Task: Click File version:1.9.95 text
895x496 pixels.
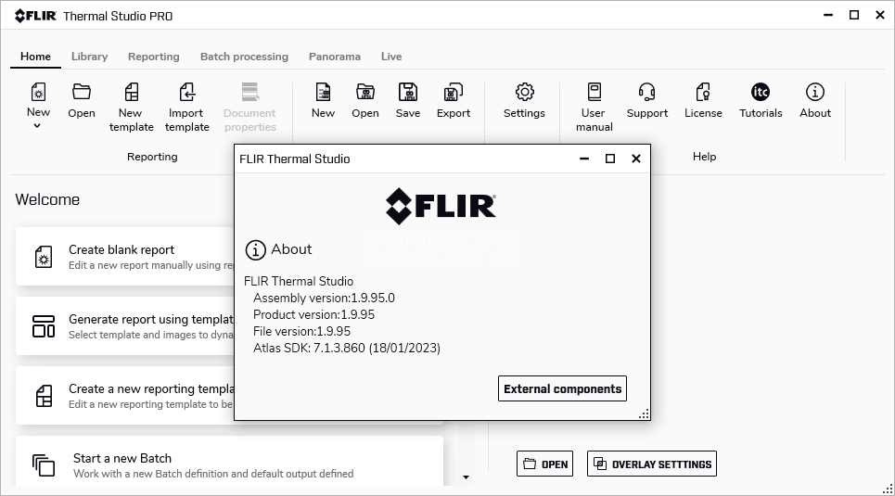Action: [x=302, y=331]
